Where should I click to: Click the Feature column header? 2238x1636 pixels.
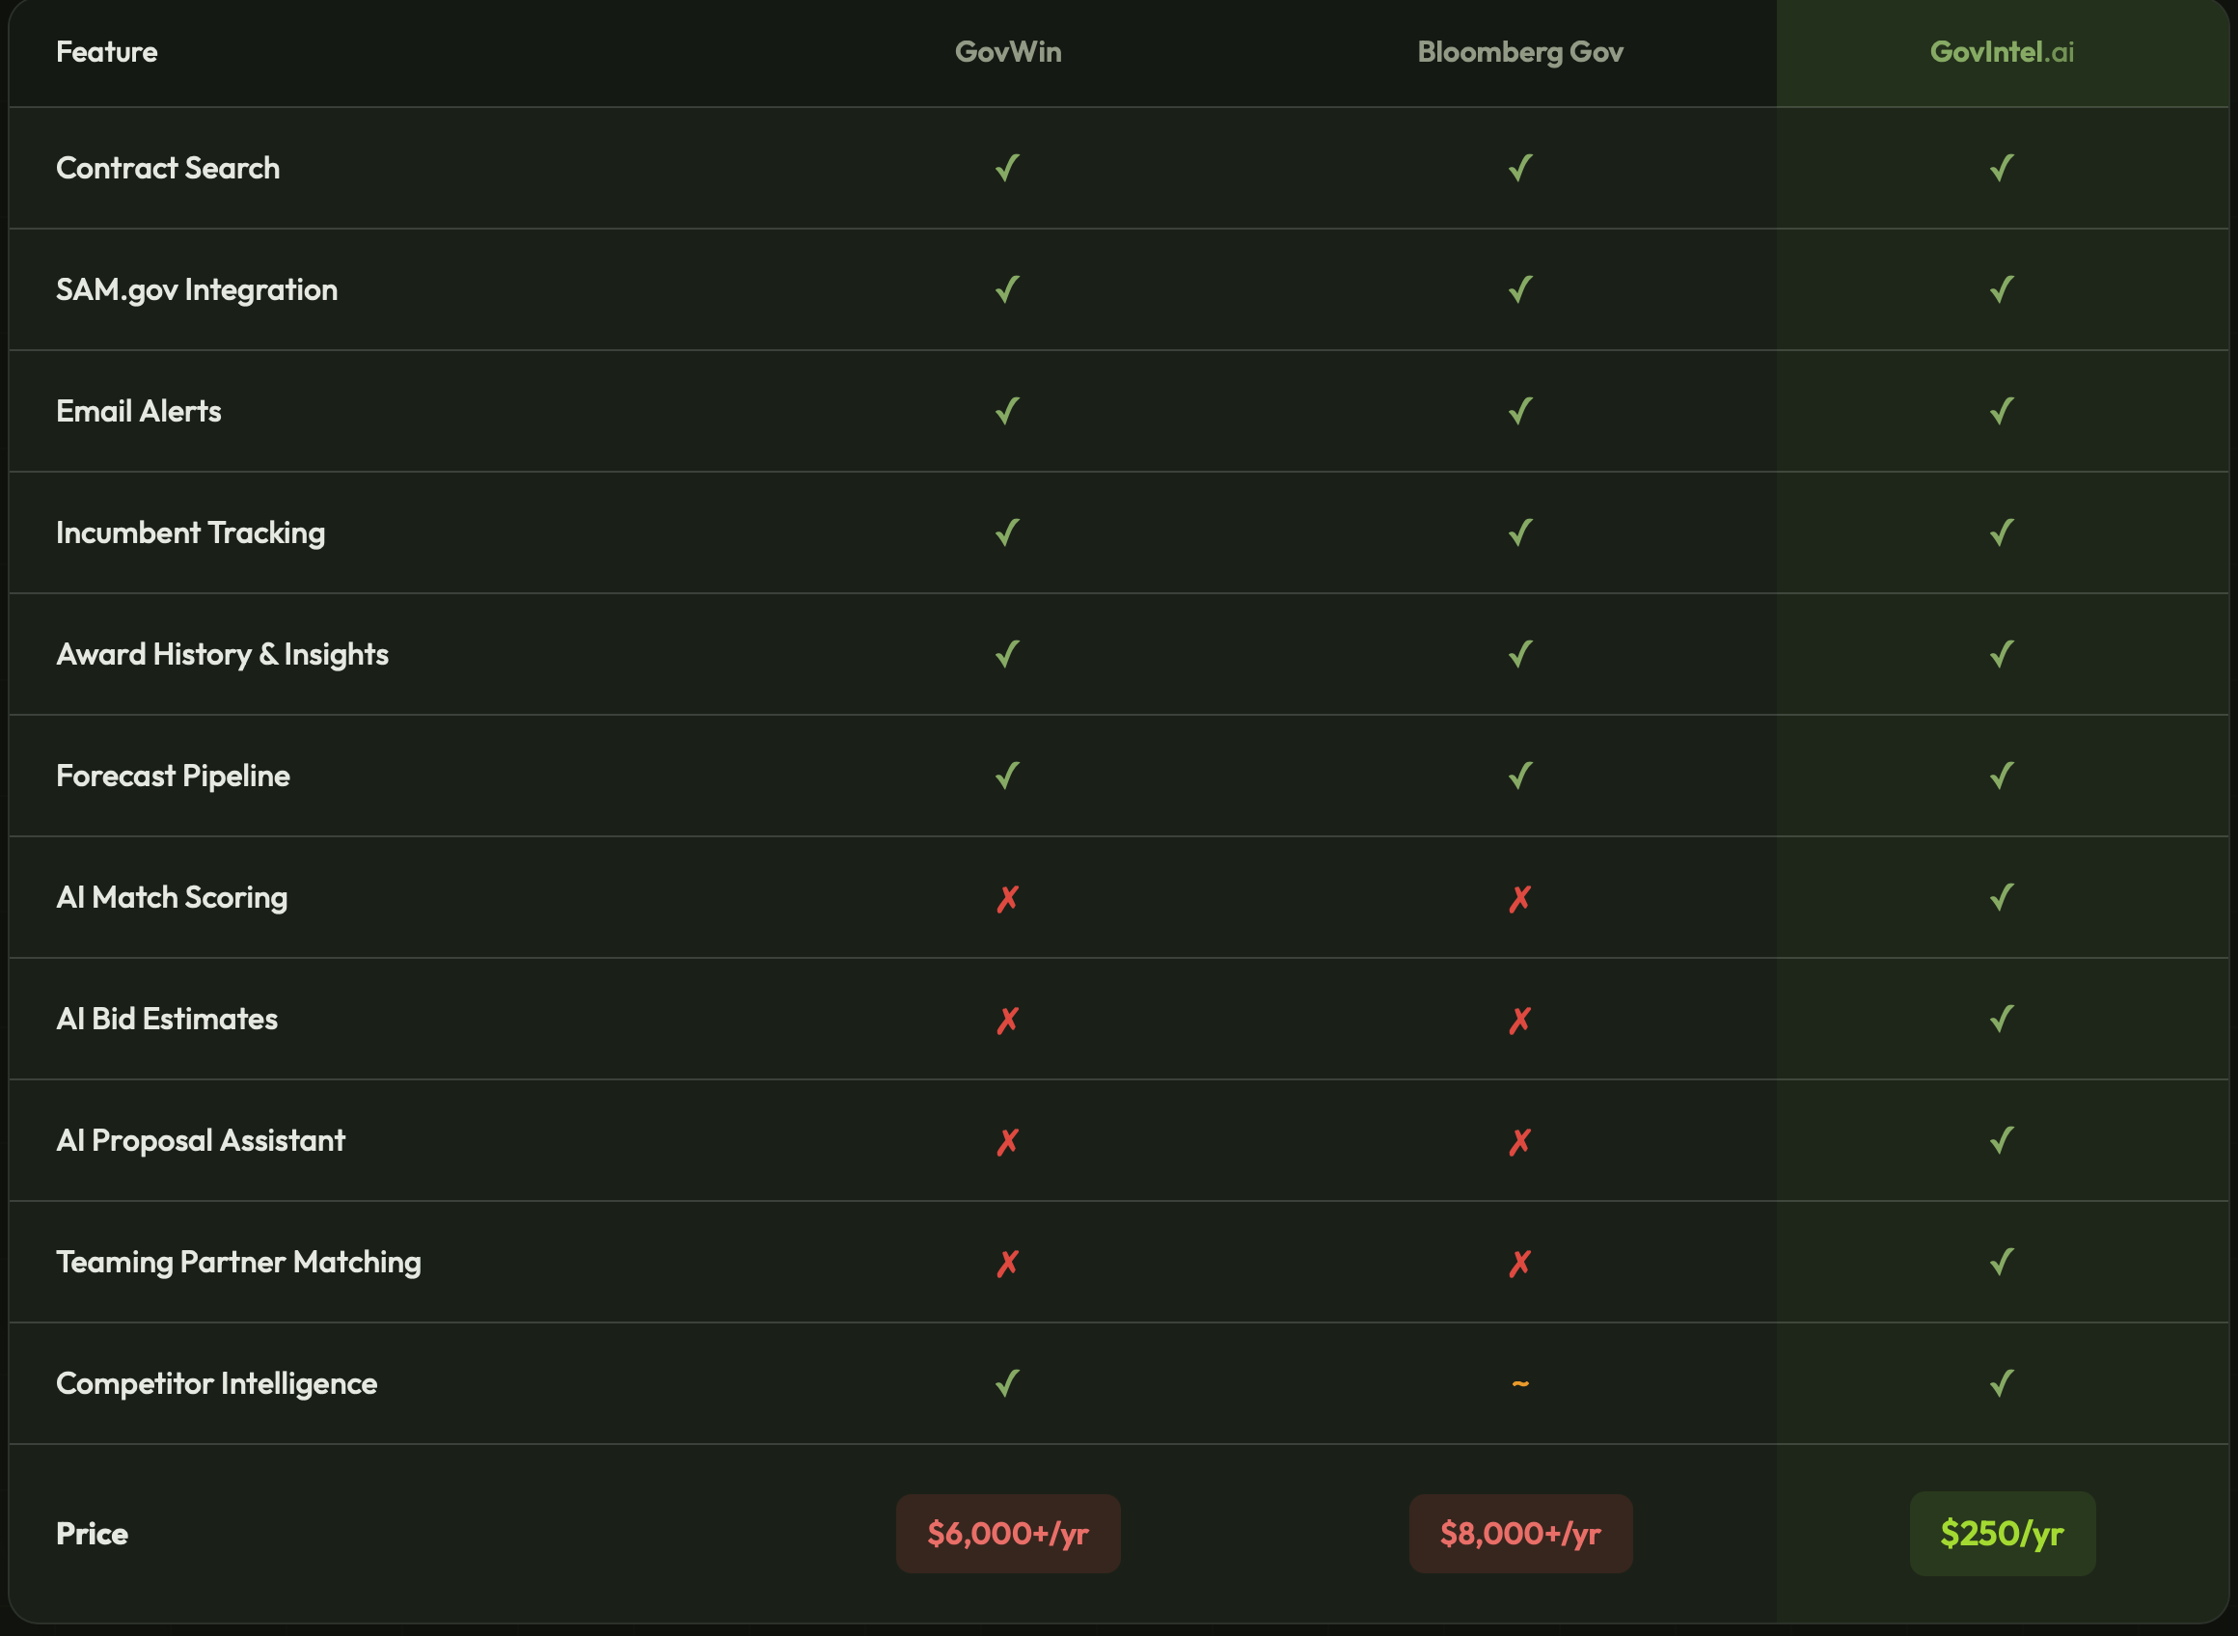tap(106, 51)
